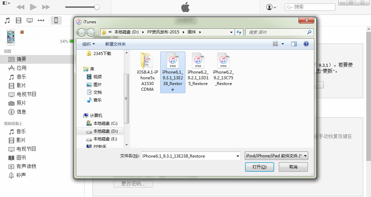Select 音乐 library in navigation tree
371x197 pixels.
point(95,100)
